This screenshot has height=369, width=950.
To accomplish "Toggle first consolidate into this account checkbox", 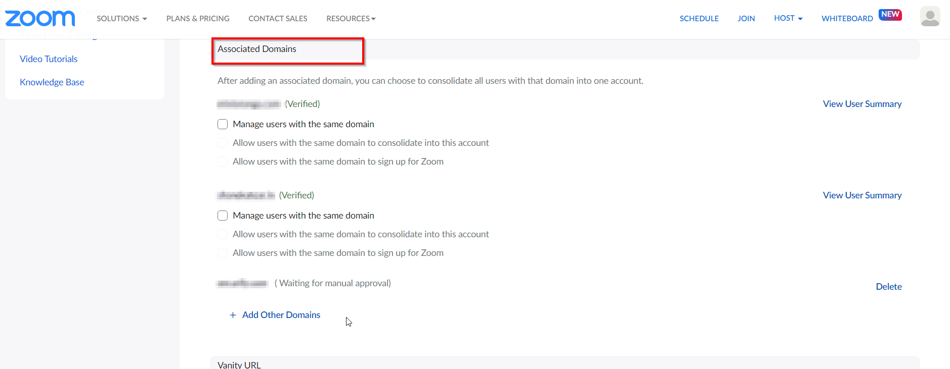I will (223, 143).
